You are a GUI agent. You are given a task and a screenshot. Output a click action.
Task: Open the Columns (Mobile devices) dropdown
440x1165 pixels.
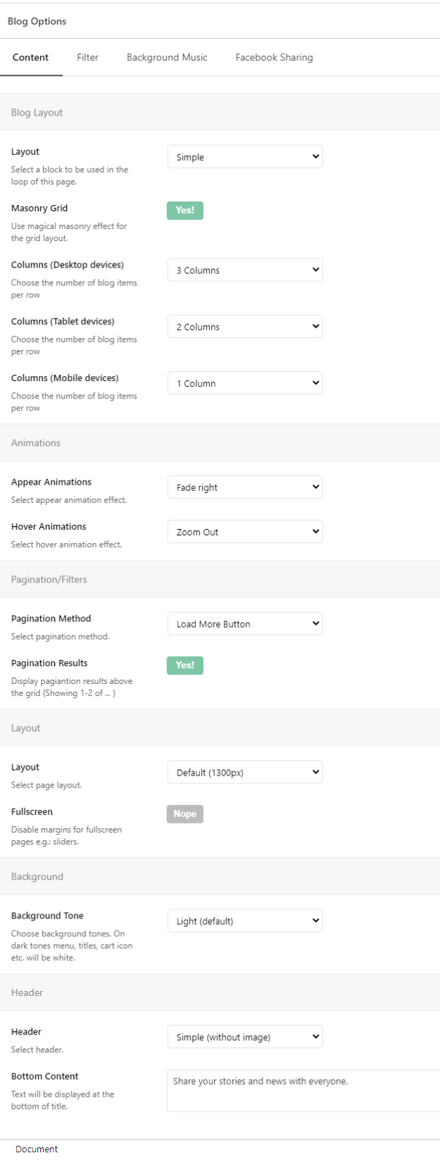[245, 383]
